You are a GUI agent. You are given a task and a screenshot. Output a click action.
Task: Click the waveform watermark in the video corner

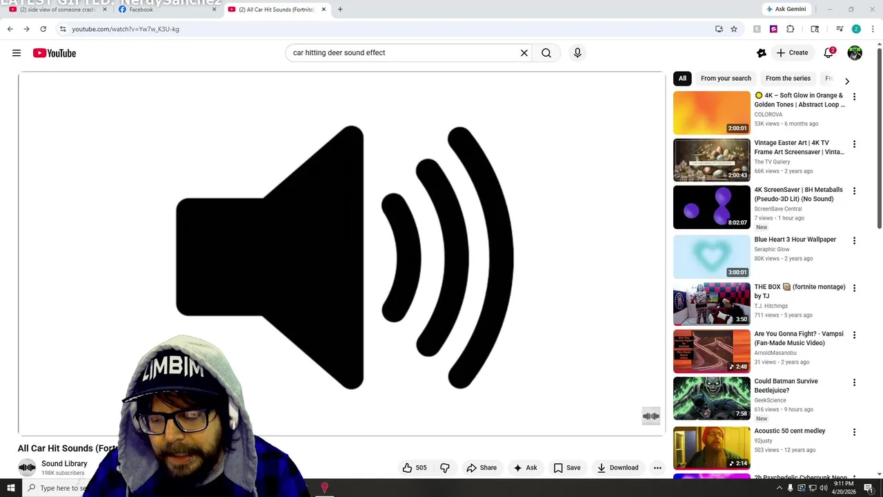click(x=651, y=416)
